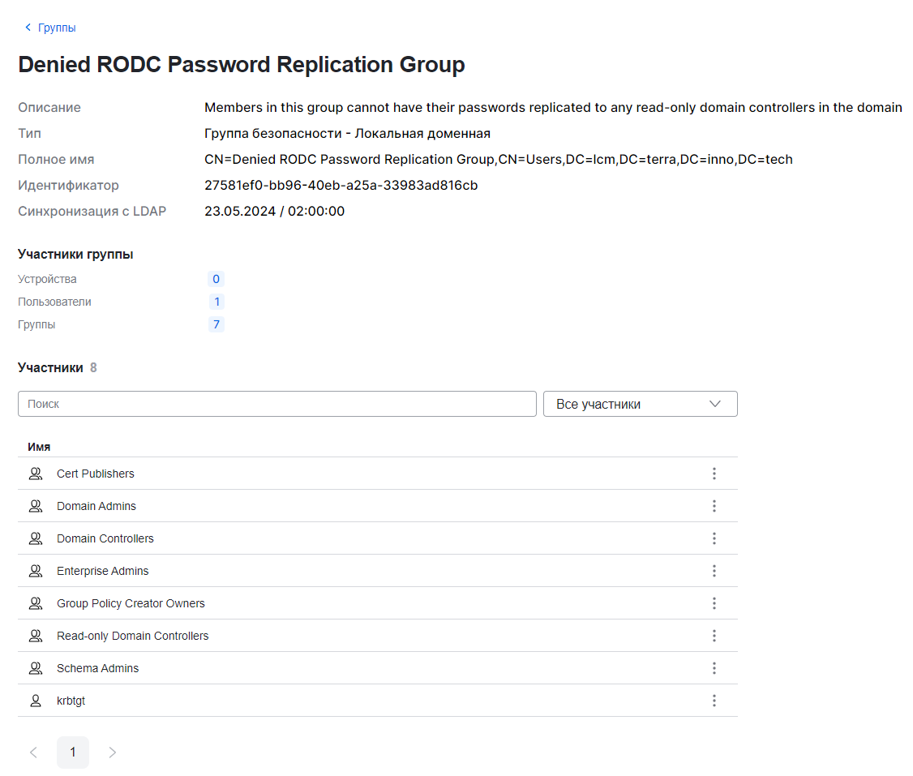This screenshot has height=776, width=913.
Task: Click kebab menu for Read-only Domain Controllers
Action: click(714, 636)
